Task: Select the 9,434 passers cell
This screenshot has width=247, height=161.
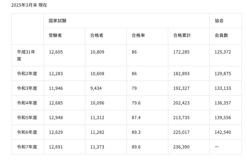Action: pyautogui.click(x=96, y=88)
